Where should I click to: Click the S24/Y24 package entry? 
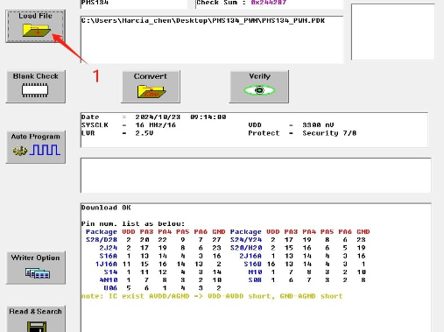pos(246,240)
